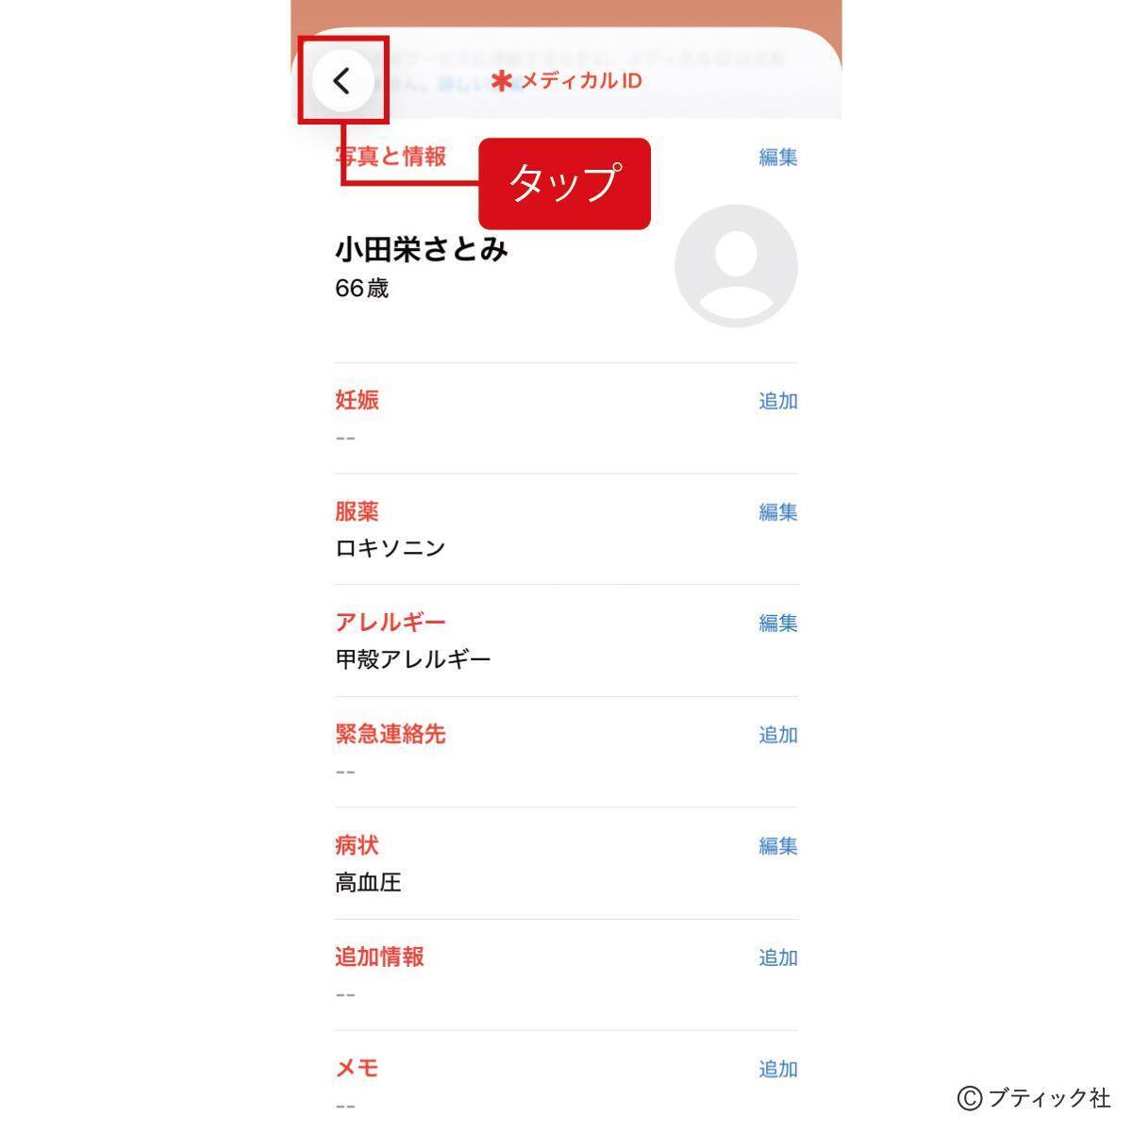Viewport: 1132px width, 1132px height.
Task: Add pregnancy info via 妊娠 追加
Action: click(x=777, y=401)
